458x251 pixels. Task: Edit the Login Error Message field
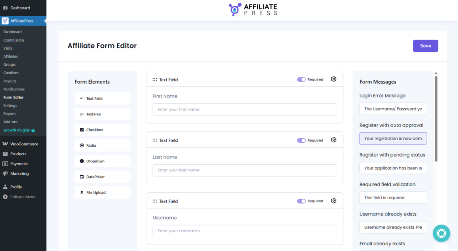tap(393, 109)
